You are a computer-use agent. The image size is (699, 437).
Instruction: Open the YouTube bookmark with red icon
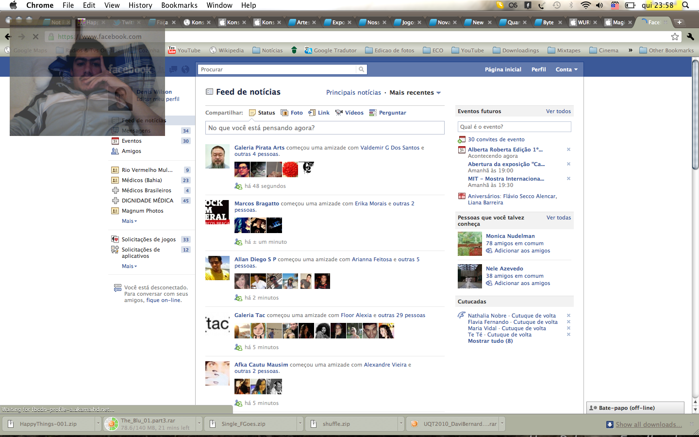click(184, 50)
